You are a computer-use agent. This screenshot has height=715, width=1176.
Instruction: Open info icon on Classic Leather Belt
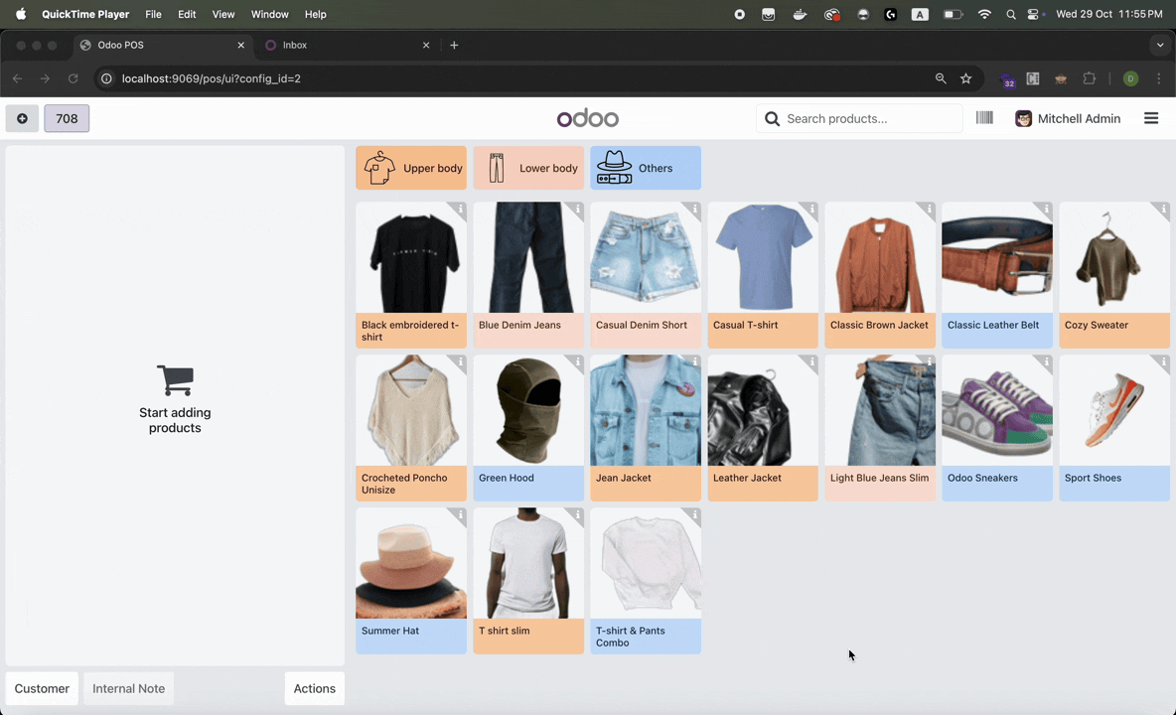tap(1046, 209)
